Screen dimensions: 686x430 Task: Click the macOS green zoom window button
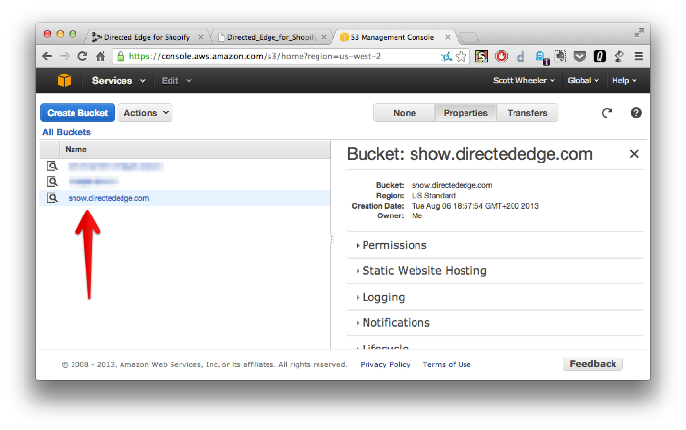click(x=73, y=34)
